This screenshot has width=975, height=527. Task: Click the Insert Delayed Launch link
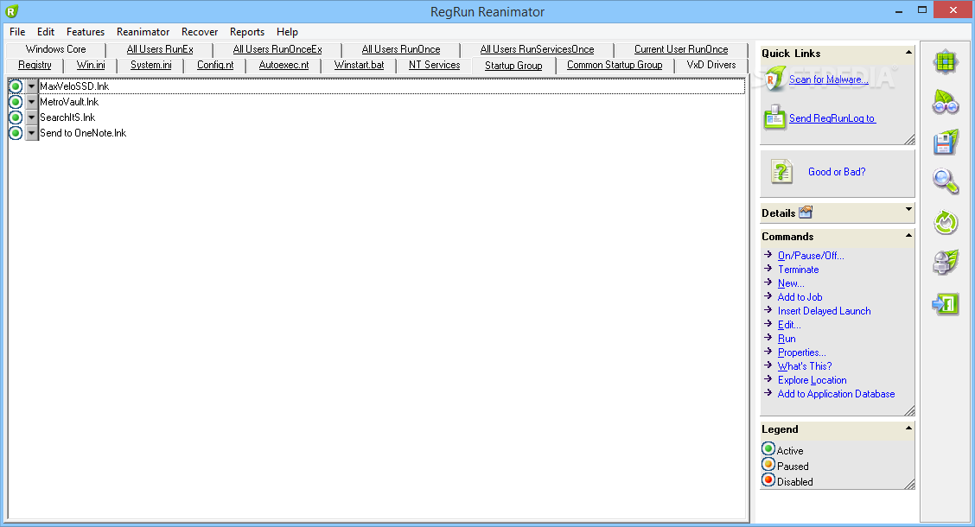(x=824, y=311)
